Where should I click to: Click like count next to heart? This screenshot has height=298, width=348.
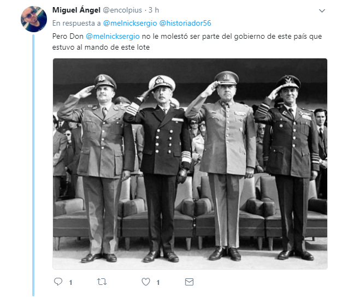pos(158,283)
